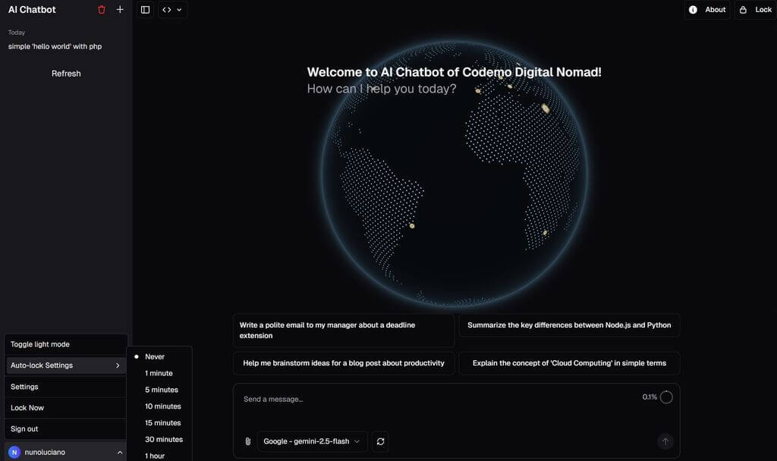Choose Lock Now from user menu

pos(27,408)
